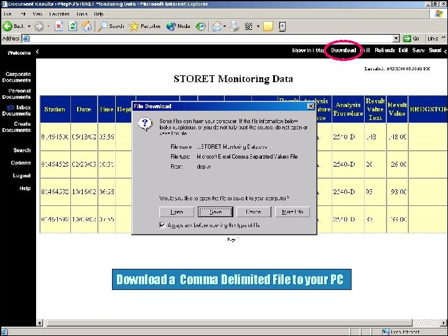Open Corporate Documents in sidebar
Screen dimensions: 448x336
(17, 77)
